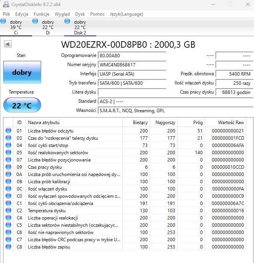This screenshot has width=254, height=263.
Task: Click status orb for attribute C5 pending sectors
Action: [x=8, y=225]
